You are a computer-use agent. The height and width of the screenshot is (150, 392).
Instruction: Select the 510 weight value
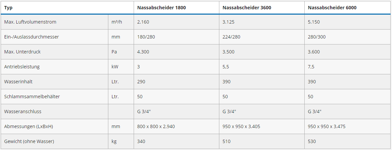[x=226, y=141]
